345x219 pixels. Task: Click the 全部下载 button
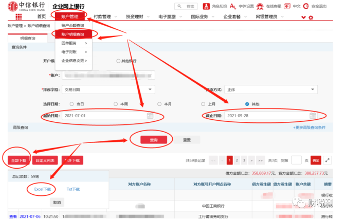(19, 160)
